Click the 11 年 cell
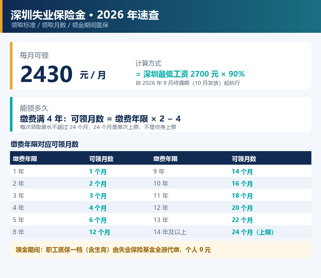 (x=161, y=195)
